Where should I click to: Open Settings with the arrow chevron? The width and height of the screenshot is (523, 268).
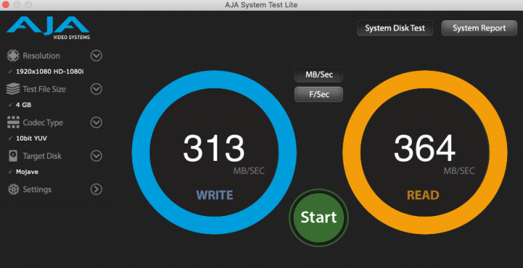[97, 190]
